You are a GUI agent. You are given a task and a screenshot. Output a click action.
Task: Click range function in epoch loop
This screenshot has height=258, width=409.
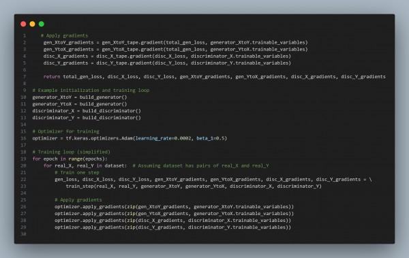pos(76,159)
